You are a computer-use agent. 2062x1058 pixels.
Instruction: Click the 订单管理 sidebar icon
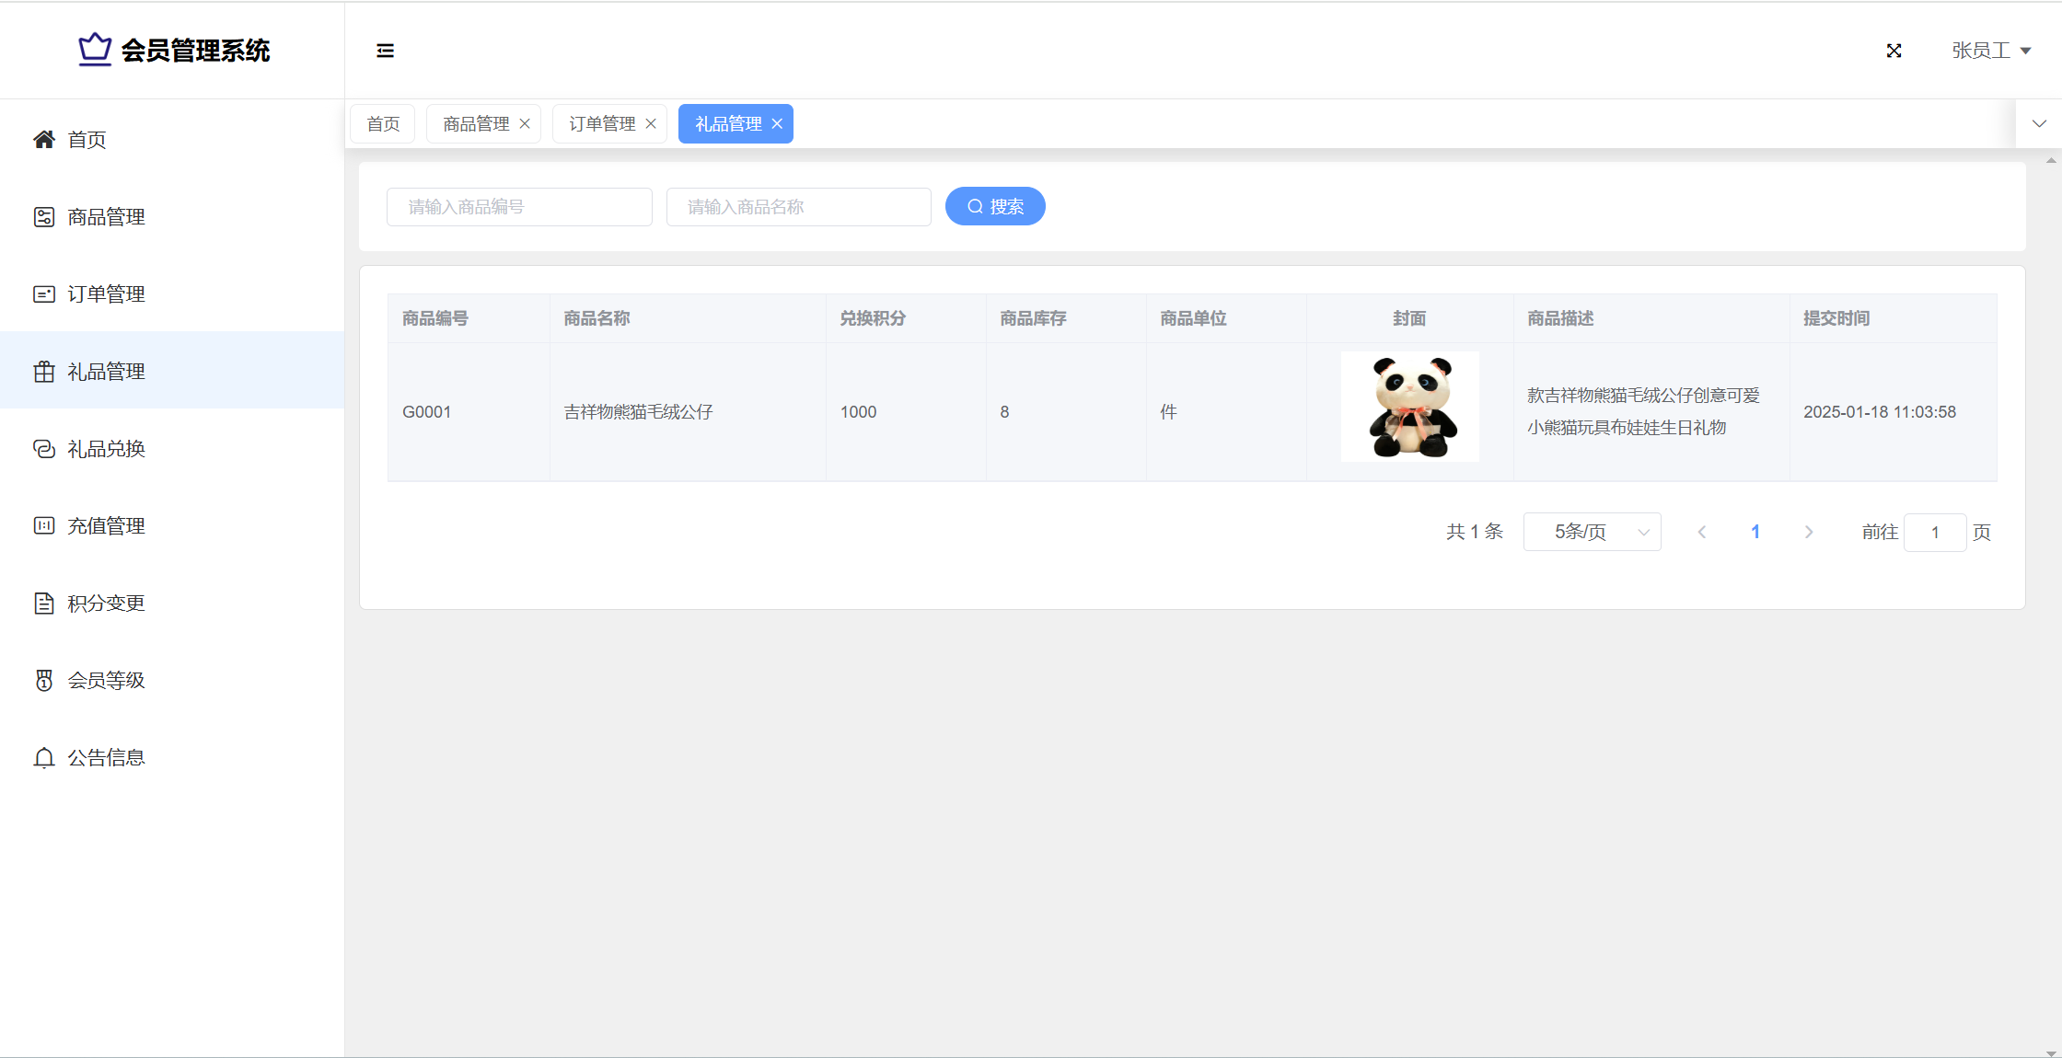(x=44, y=294)
